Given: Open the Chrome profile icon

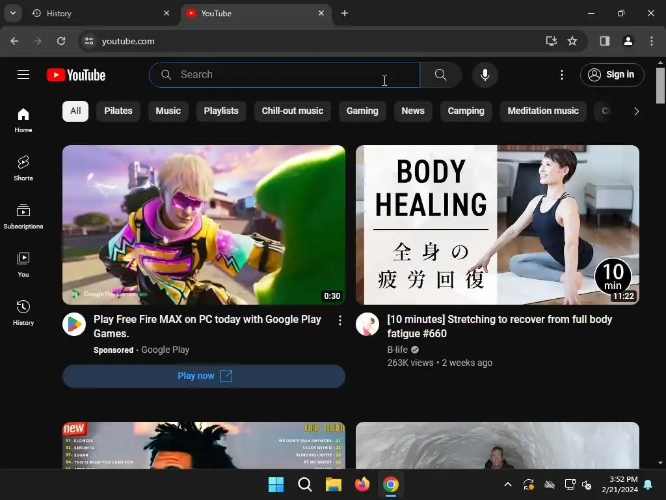Looking at the screenshot, I should [x=628, y=41].
